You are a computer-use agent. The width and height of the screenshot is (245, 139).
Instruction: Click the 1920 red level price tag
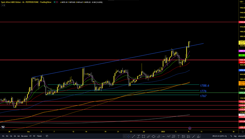click(242, 22)
